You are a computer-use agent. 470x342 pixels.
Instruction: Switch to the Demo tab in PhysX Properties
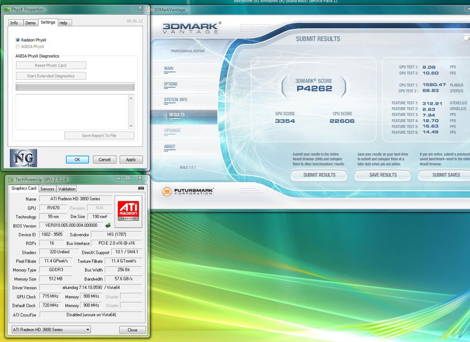(31, 23)
